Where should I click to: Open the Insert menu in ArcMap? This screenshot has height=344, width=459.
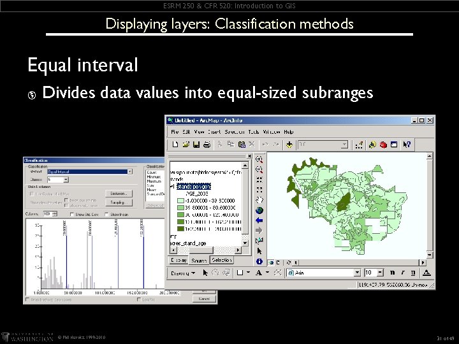click(x=214, y=132)
